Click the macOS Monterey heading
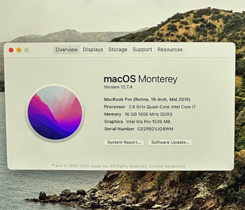Image resolution: width=245 pixels, height=210 pixels. coord(141,79)
